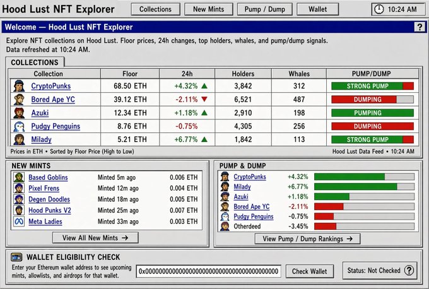Screen dimensions: 429x289
Task: Click the Pudgy Penguins avatar in Collections table
Action: point(19,126)
